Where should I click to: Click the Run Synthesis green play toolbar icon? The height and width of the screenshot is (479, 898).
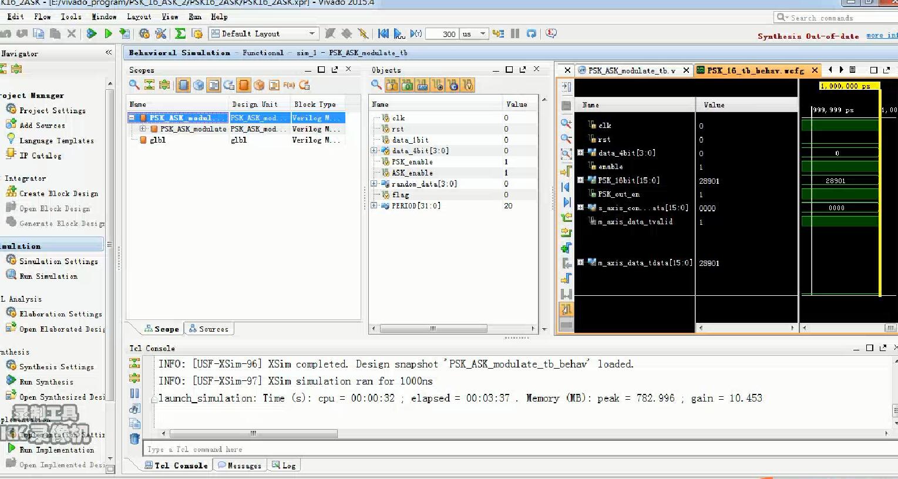tap(108, 33)
